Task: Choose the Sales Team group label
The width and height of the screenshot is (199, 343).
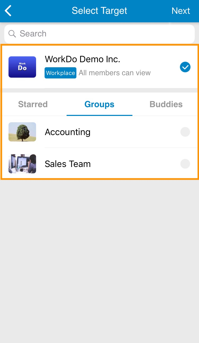Action: click(68, 164)
